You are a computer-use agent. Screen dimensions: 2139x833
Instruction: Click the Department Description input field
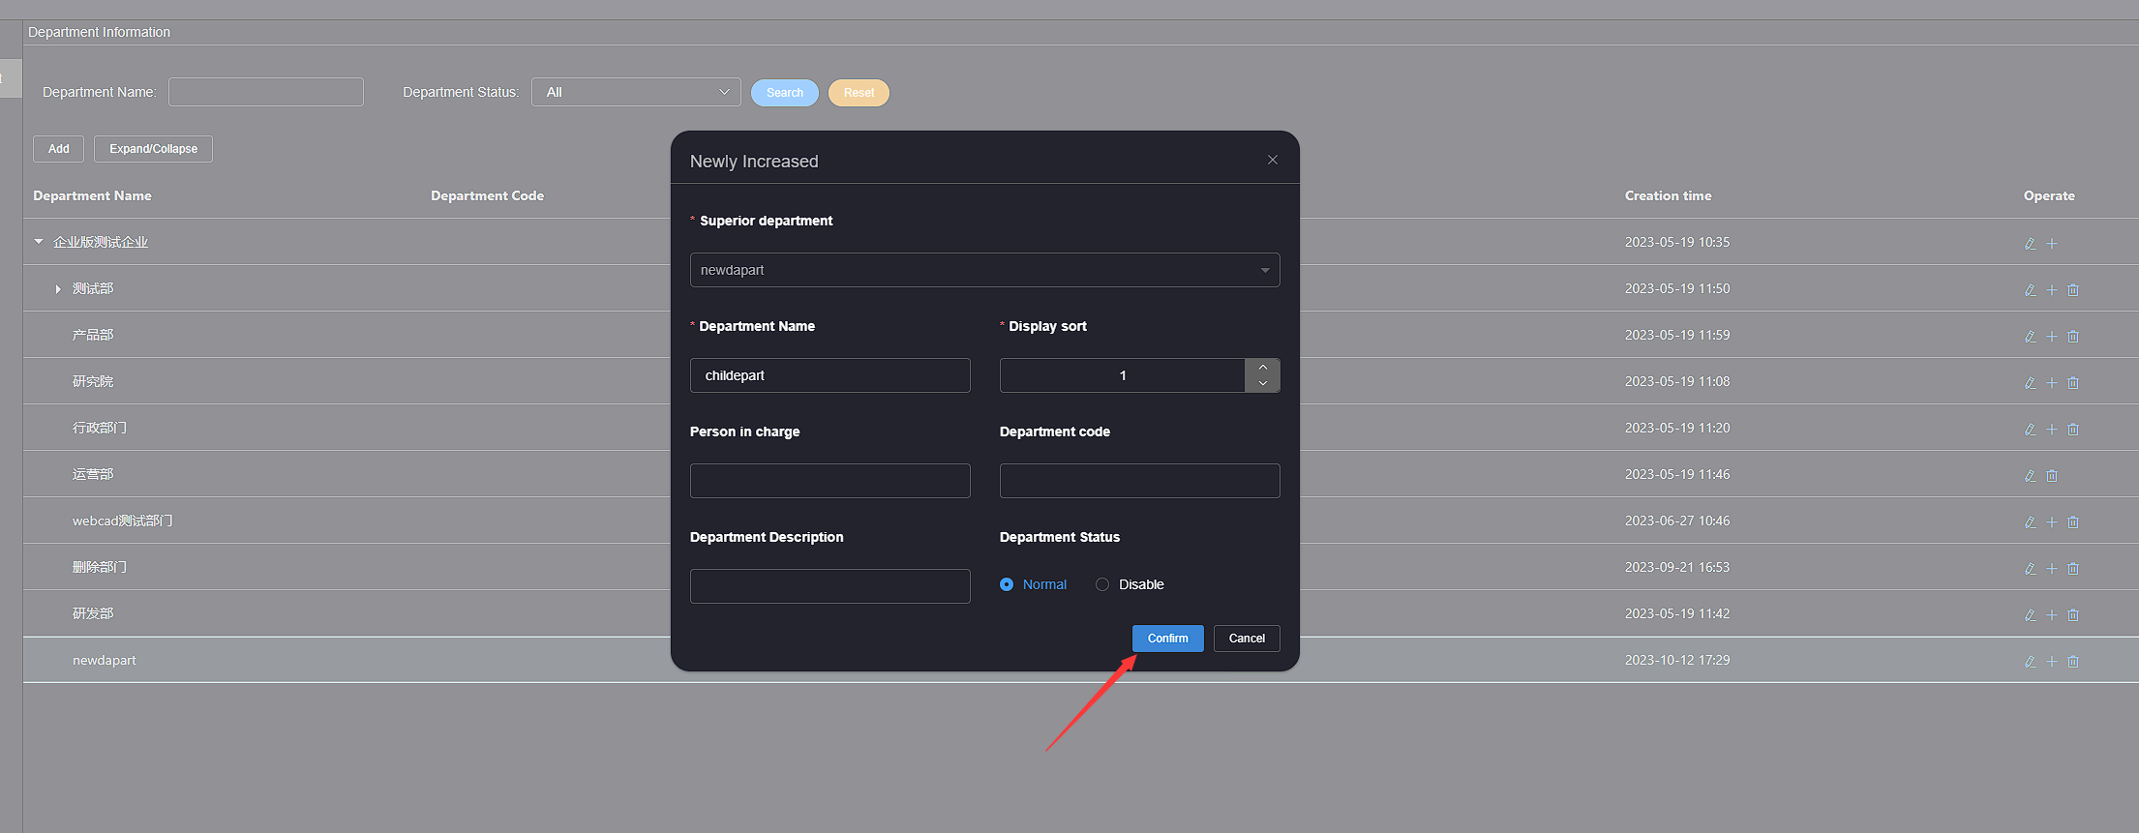tap(829, 586)
